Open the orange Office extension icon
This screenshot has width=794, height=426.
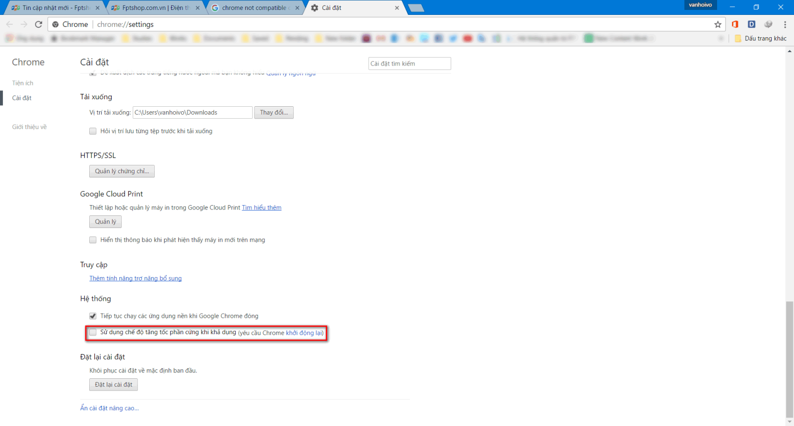click(735, 24)
